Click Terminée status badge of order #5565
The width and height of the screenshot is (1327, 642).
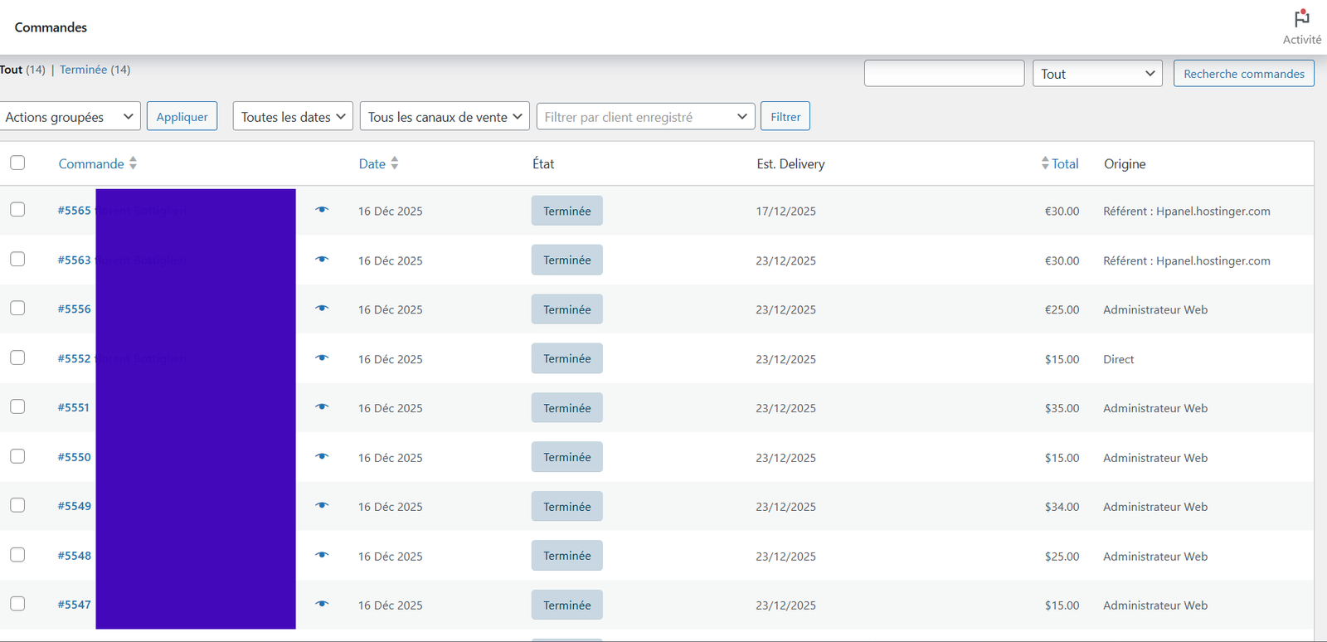coord(567,211)
